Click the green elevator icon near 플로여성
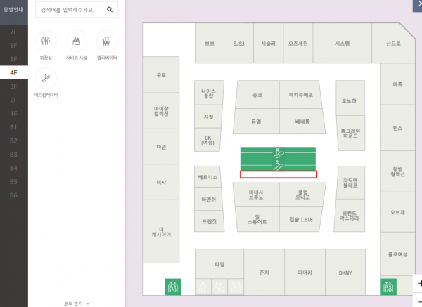The height and width of the screenshot is (307, 422). coord(388,287)
